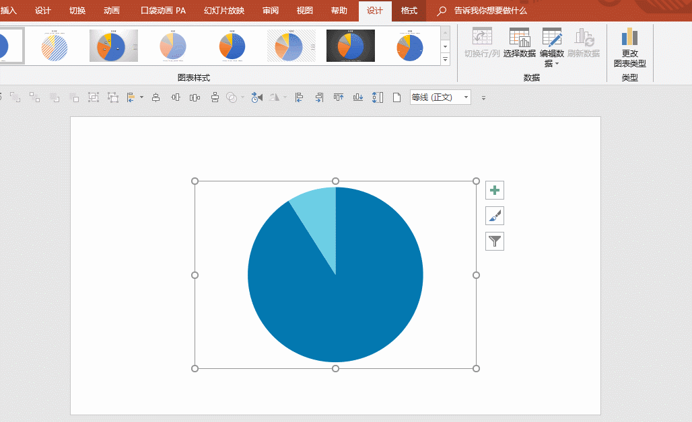The height and width of the screenshot is (422, 692).
Task: Expand the chart styles gallery more arrow
Action: pyautogui.click(x=446, y=59)
